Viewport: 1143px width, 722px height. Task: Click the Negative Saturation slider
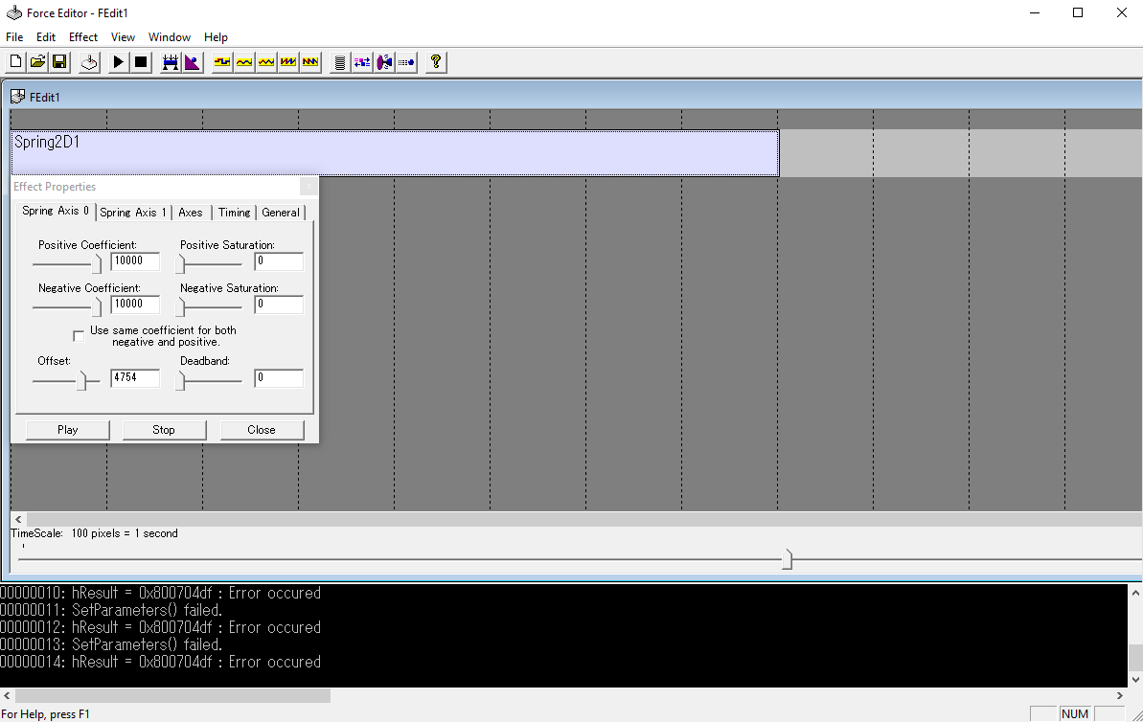click(x=209, y=306)
